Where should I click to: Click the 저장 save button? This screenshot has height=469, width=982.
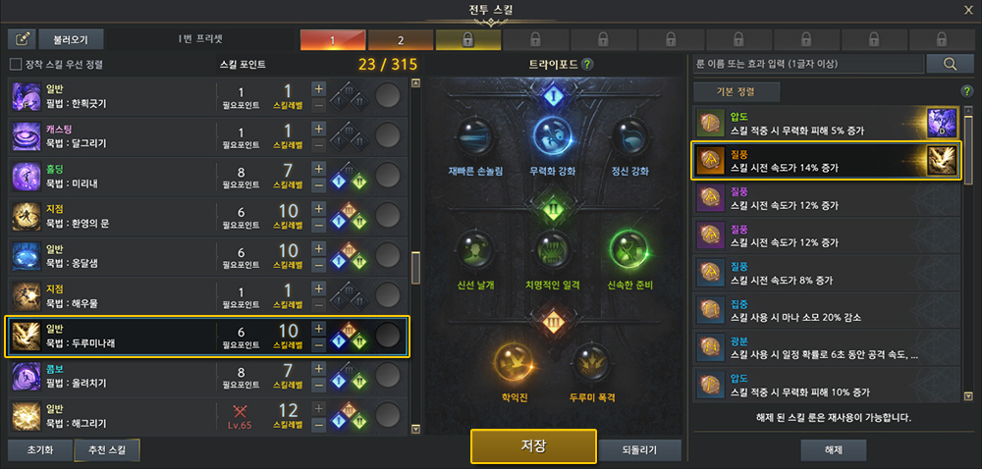tap(533, 446)
